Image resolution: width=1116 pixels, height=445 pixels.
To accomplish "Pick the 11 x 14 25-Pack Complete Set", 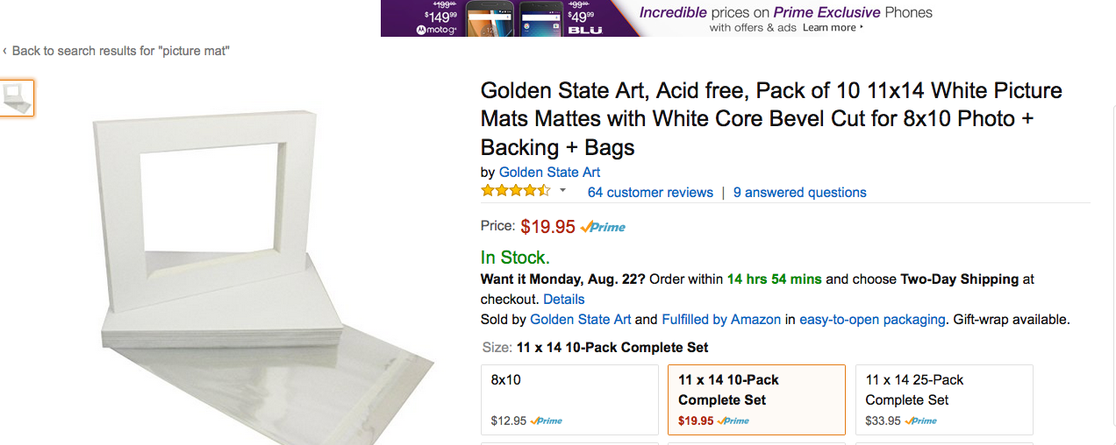I will pos(944,399).
